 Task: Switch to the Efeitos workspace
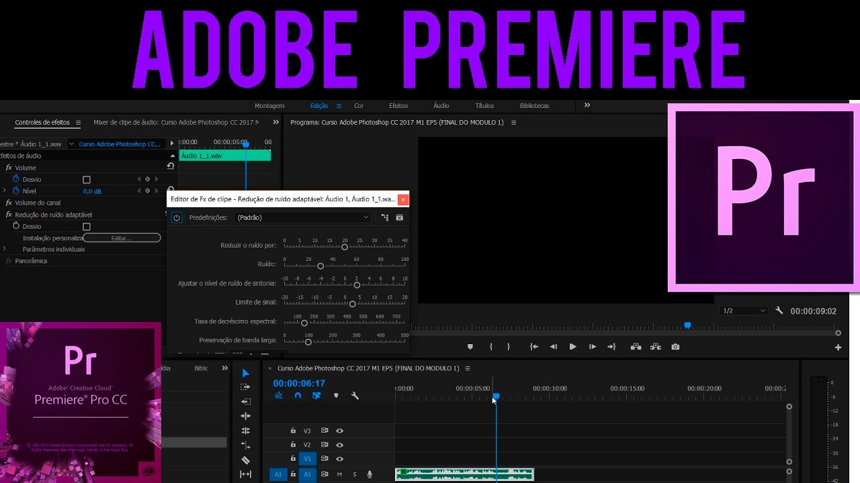pos(398,106)
